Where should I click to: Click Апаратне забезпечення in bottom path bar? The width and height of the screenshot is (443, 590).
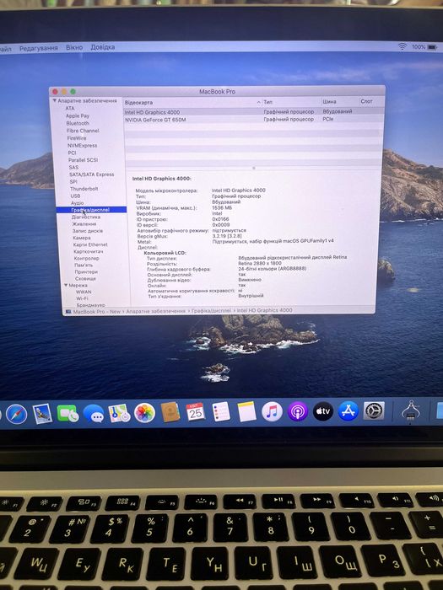155,311
